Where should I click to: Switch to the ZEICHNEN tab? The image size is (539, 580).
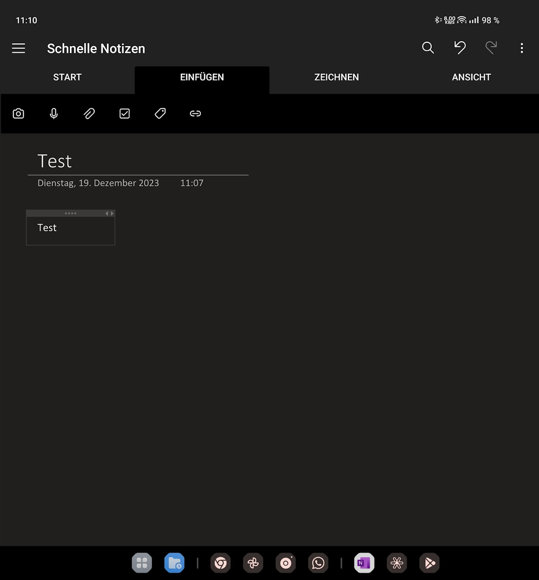click(337, 77)
